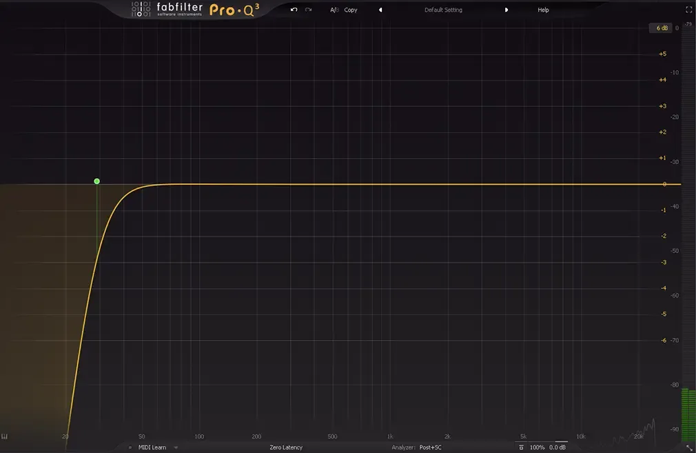Image resolution: width=696 pixels, height=453 pixels.
Task: Open Analyzer Post+SC settings
Action: coord(416,447)
